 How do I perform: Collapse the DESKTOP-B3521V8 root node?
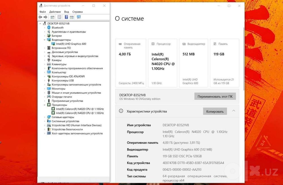click(x=40, y=23)
